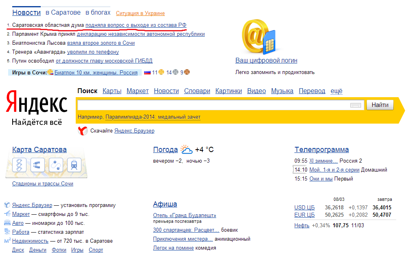The width and height of the screenshot is (408, 259).
Task: Click the Недвижимость M² icon
Action: [8, 241]
